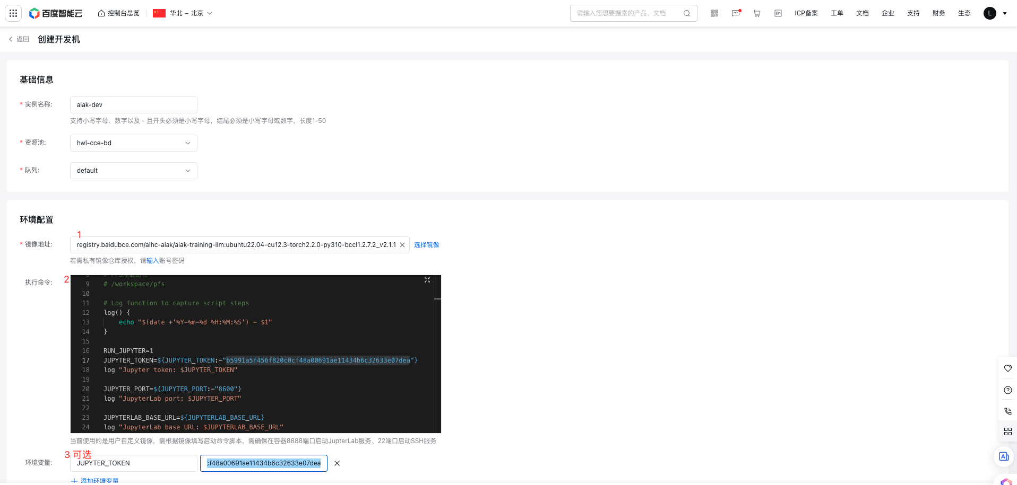
Task: Click the floating translate button
Action: click(1004, 456)
